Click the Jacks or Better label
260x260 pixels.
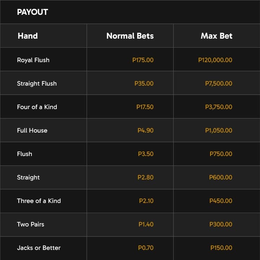tap(39, 248)
